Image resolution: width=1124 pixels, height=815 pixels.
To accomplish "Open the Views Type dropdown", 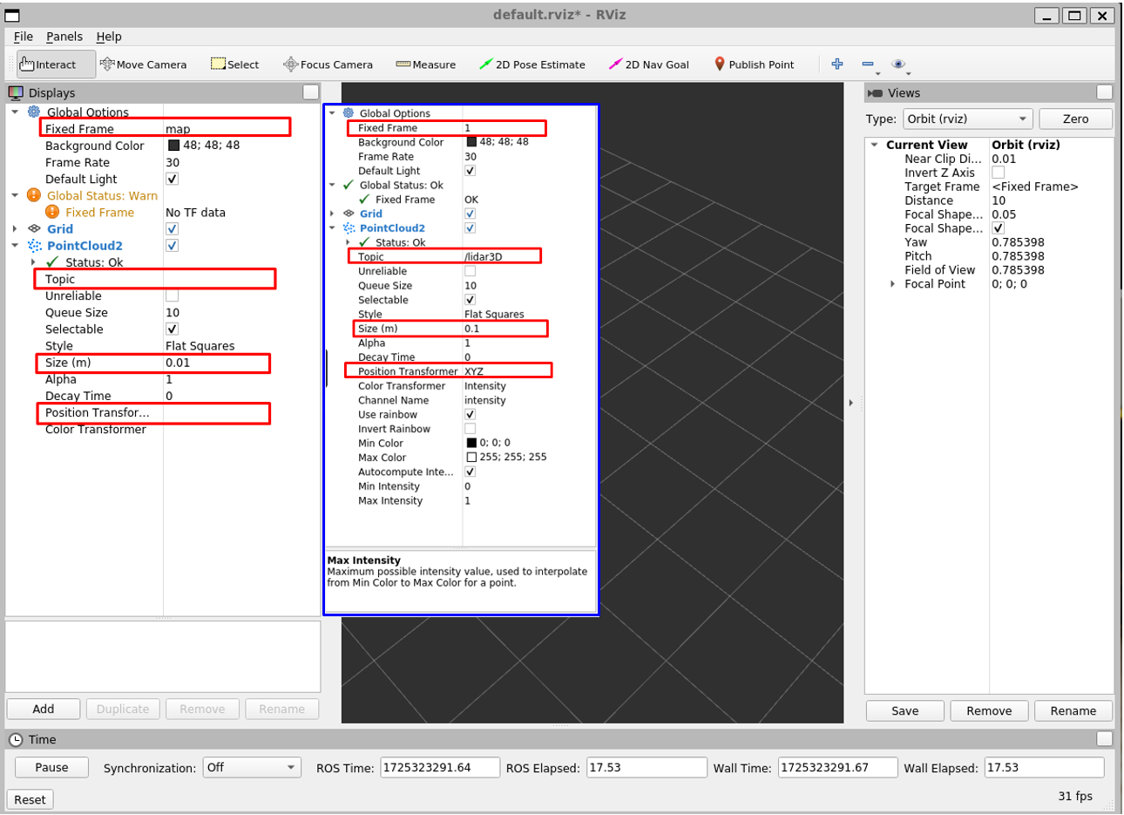I will pyautogui.click(x=967, y=119).
